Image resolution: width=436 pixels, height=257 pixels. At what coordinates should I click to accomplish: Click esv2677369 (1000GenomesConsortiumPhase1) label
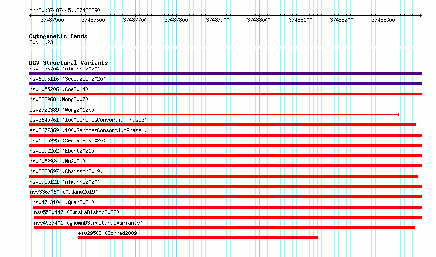88,130
